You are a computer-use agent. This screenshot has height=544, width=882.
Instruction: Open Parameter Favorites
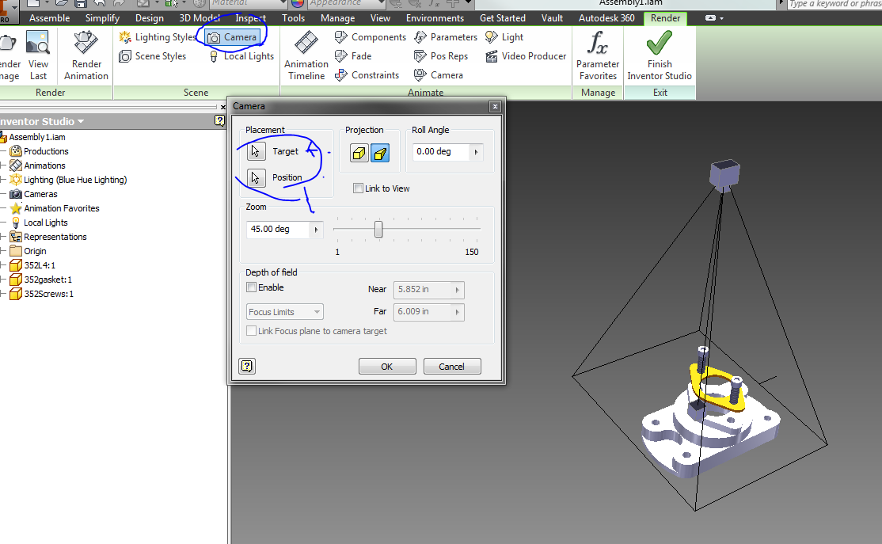(597, 55)
